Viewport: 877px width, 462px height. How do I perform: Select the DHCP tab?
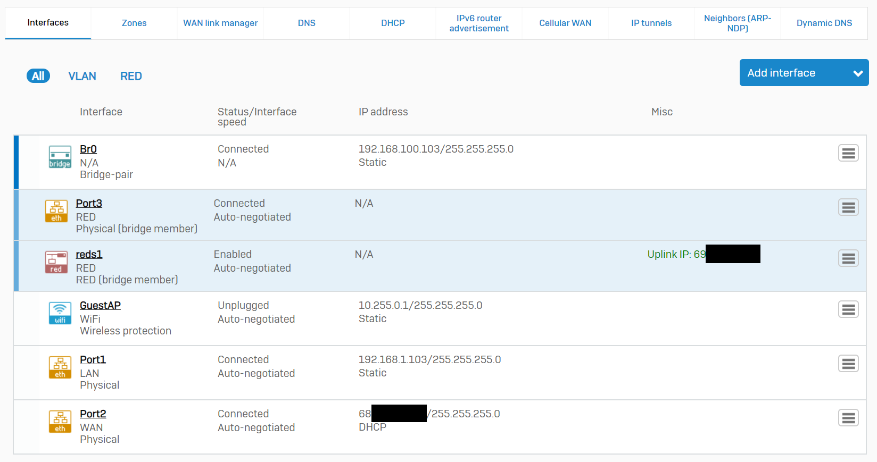pos(393,23)
